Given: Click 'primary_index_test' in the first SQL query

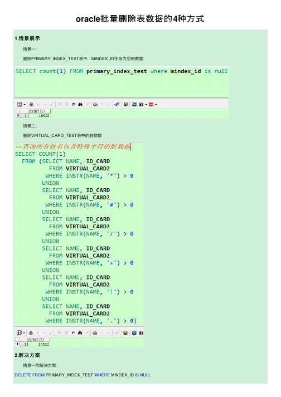Looking at the screenshot, I should pyautogui.click(x=117, y=71).
